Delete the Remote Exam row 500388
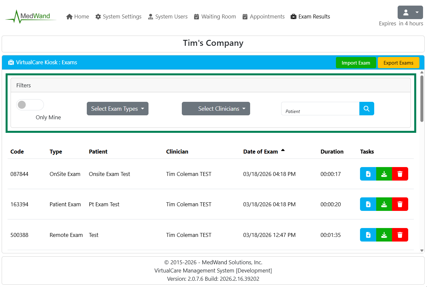Image resolution: width=427 pixels, height=287 pixels. coord(400,235)
